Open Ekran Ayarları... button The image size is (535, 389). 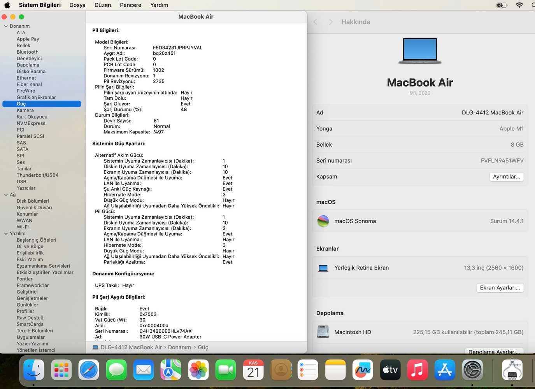(500, 288)
